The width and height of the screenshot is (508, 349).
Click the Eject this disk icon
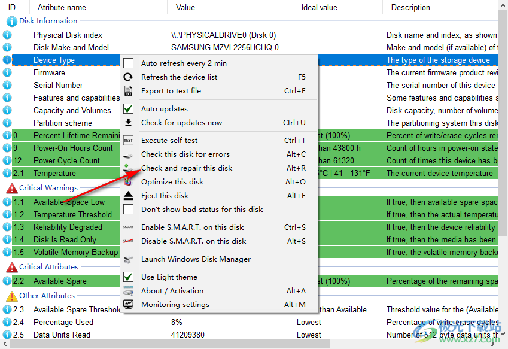[x=128, y=196]
